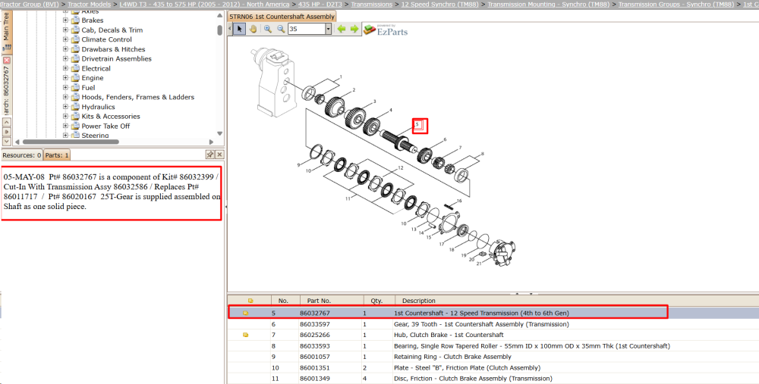Select the Hub, Clutch Brake row

pyautogui.click(x=493, y=335)
